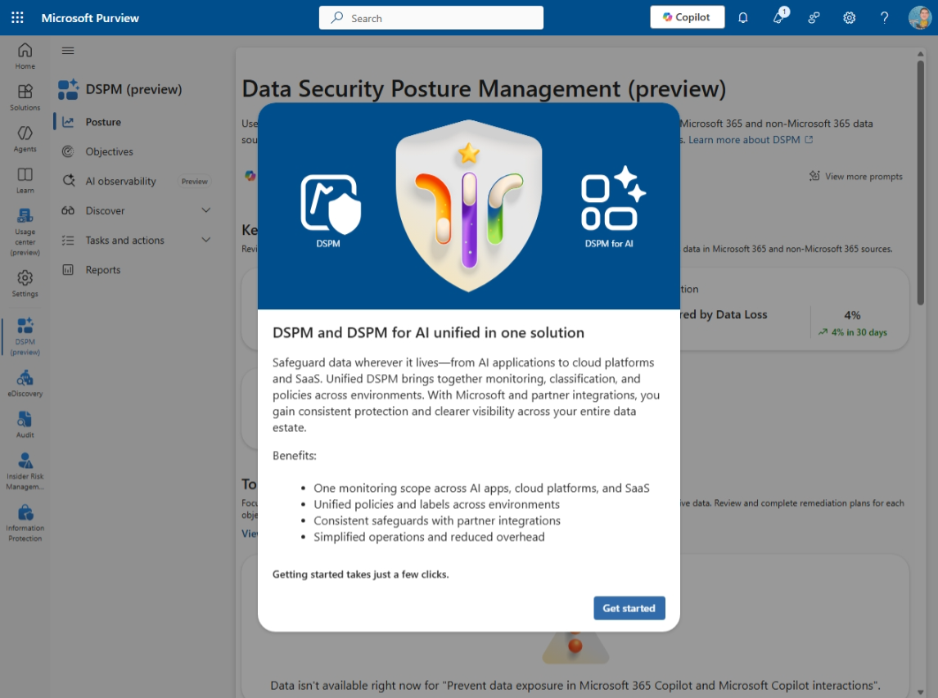Open the Agents section from the sidebar

click(25, 137)
